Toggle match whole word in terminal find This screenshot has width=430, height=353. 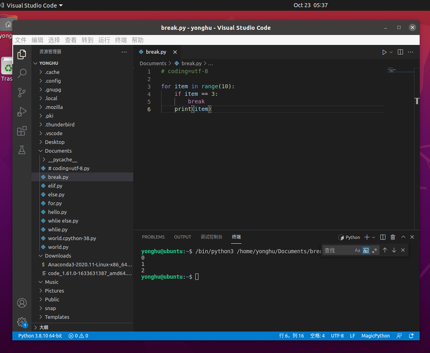pyautogui.click(x=366, y=250)
